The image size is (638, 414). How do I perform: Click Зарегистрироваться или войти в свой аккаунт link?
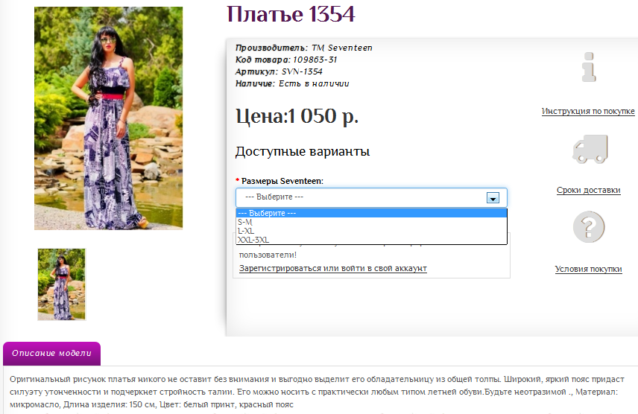pos(333,268)
